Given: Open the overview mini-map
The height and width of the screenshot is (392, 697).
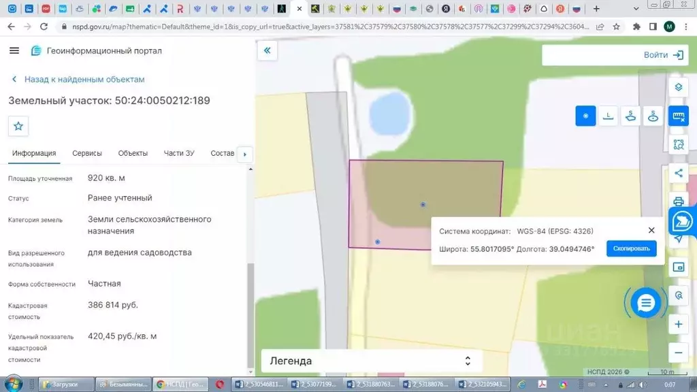Looking at the screenshot, I should pyautogui.click(x=679, y=267).
